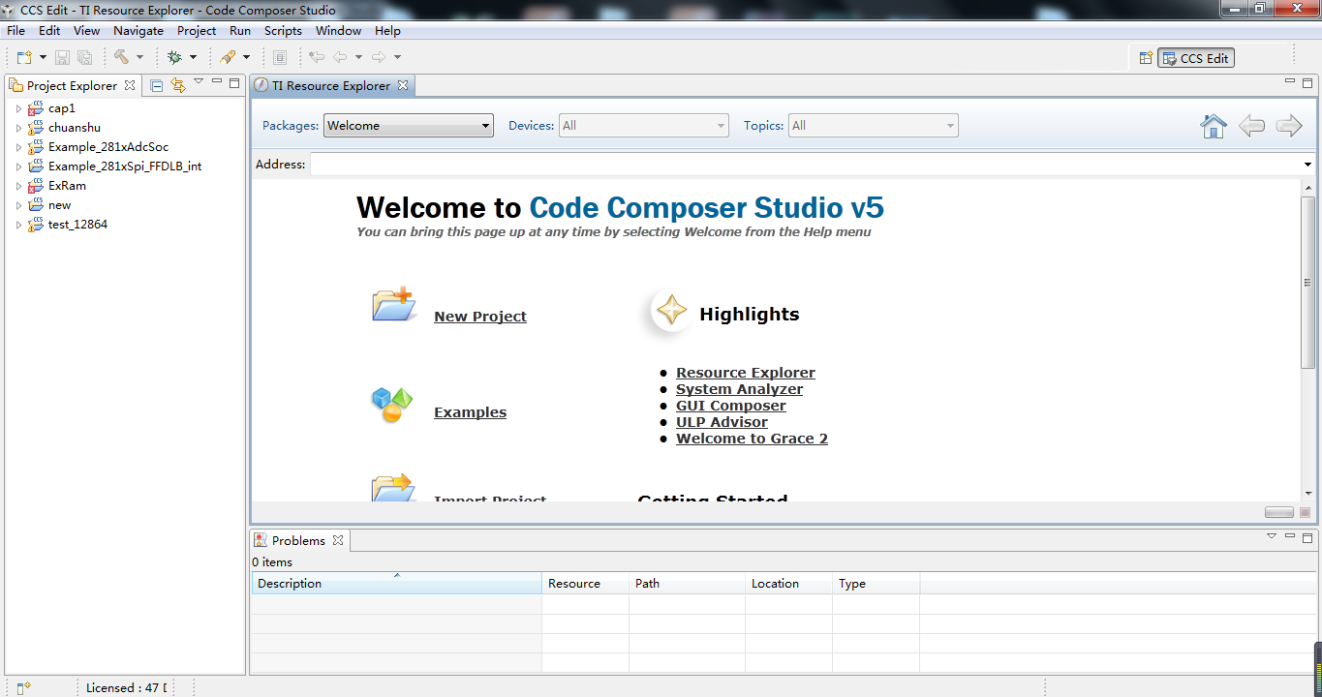Expand the Example_281xAdcSoc project
This screenshot has height=697, width=1322.
pyautogui.click(x=18, y=147)
